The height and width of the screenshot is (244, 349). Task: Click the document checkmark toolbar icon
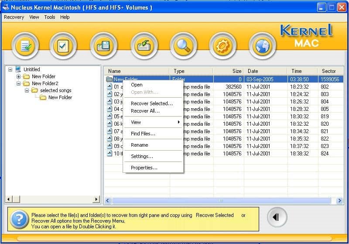click(x=25, y=46)
